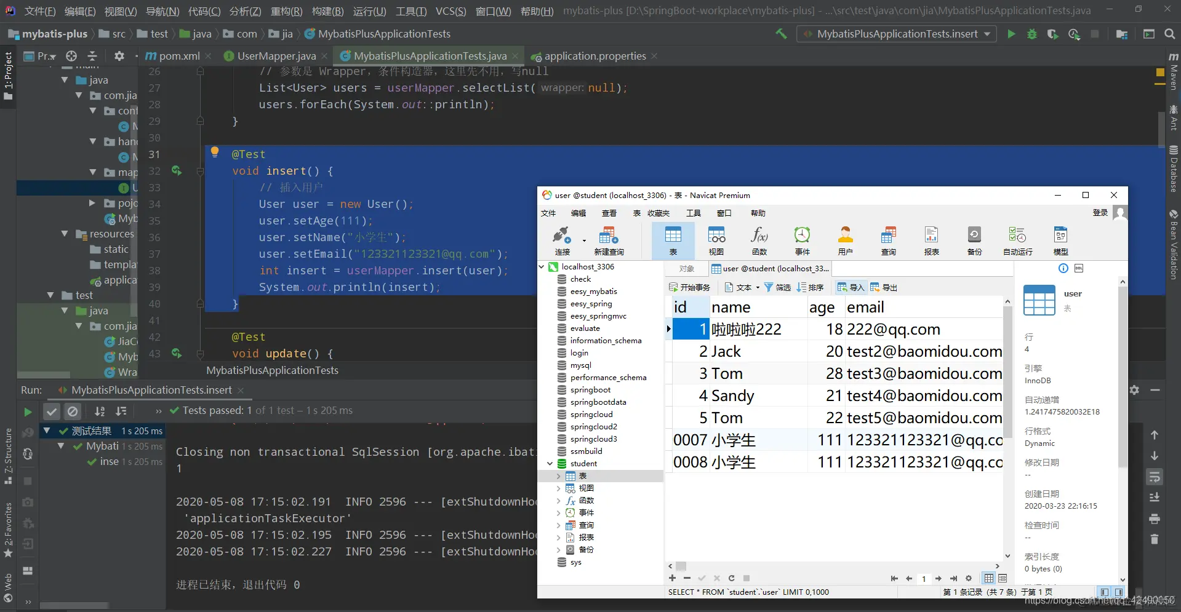Open Navicat 收藏夹 menu
The height and width of the screenshot is (612, 1181).
(659, 213)
